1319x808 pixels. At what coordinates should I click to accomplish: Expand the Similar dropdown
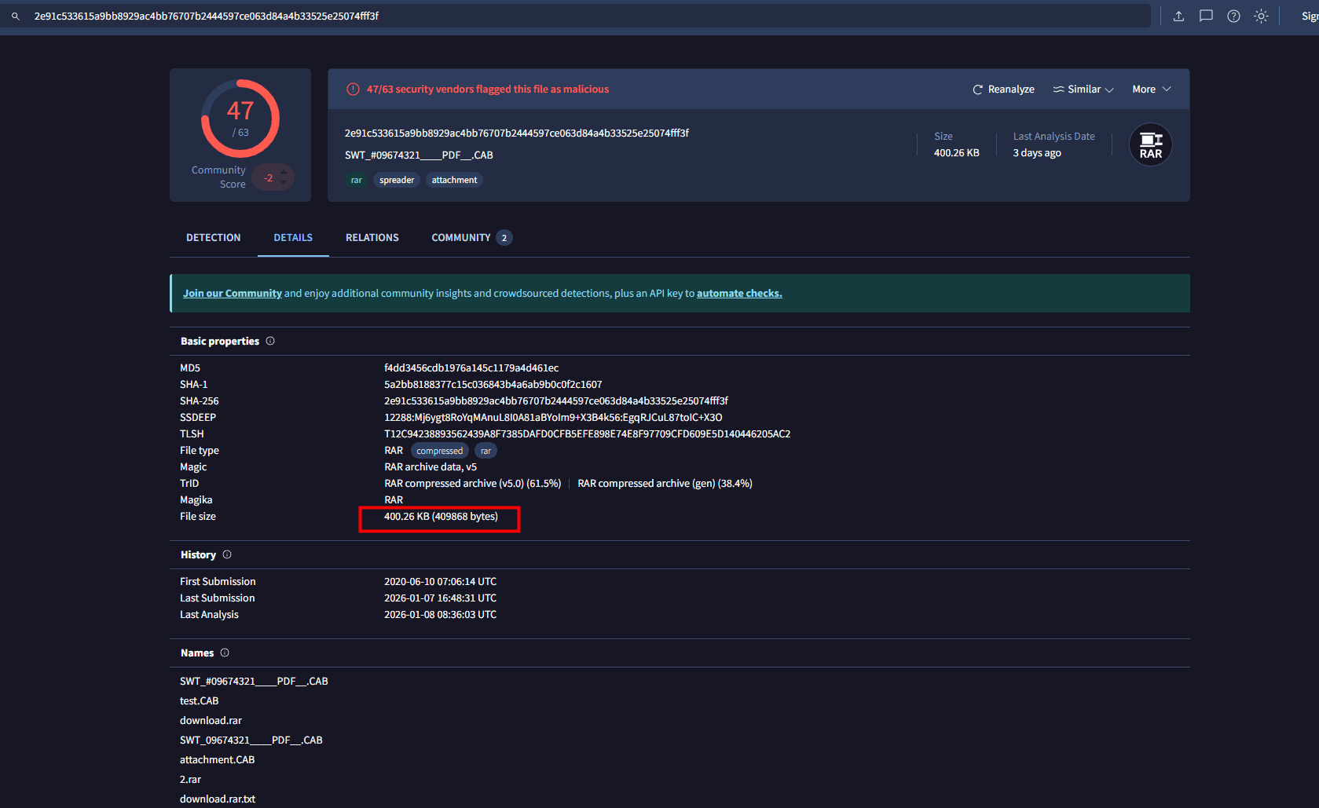click(1083, 90)
